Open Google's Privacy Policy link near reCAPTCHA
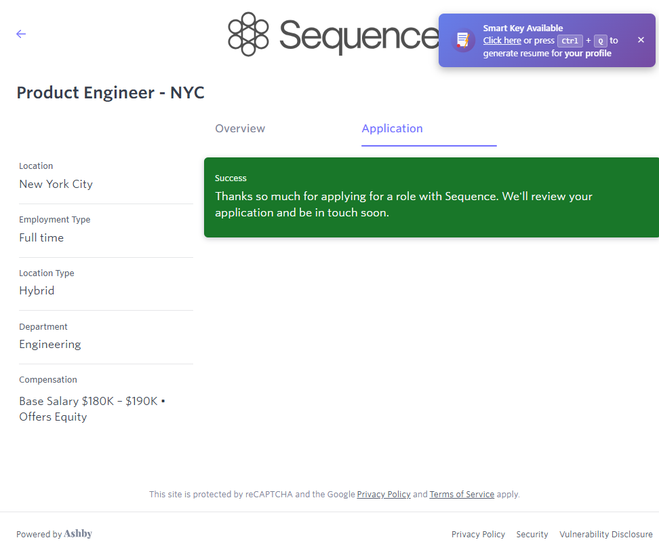 pos(384,495)
